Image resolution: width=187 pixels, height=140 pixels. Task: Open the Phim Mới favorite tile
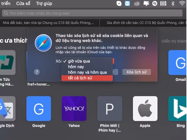click(x=110, y=109)
